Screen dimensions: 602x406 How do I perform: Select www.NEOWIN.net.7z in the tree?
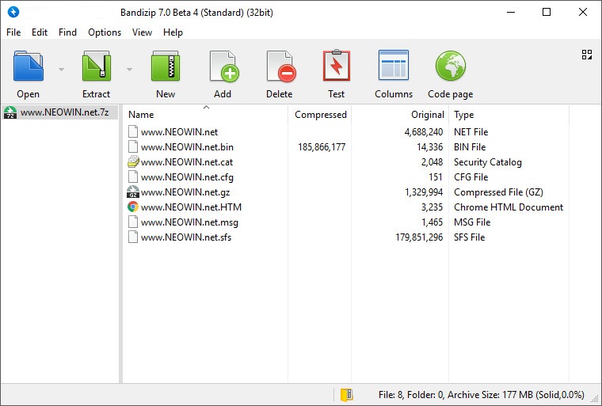coord(64,112)
